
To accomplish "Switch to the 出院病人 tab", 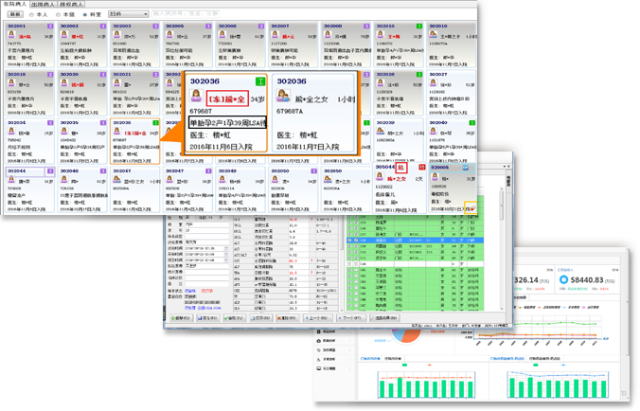I will click(42, 5).
